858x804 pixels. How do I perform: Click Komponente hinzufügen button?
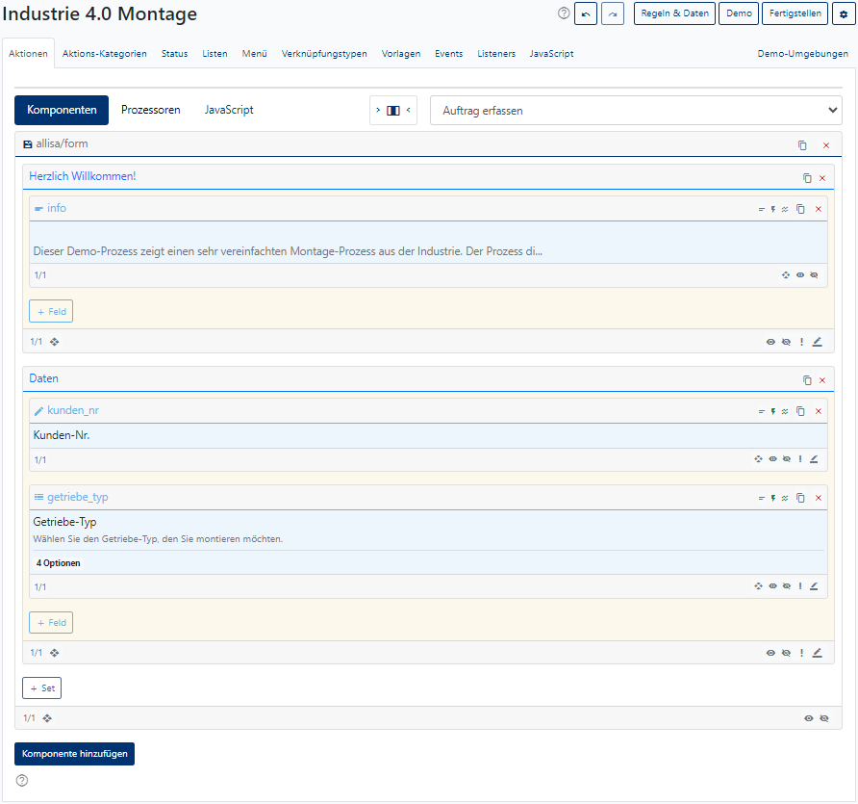[74, 754]
